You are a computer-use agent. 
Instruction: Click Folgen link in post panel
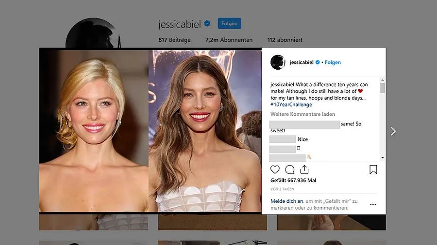coord(333,62)
